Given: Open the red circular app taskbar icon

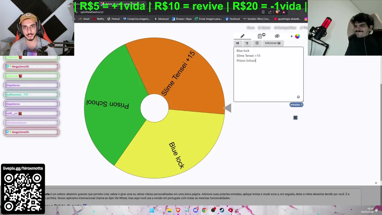Looking at the screenshot, I should tap(230, 211).
